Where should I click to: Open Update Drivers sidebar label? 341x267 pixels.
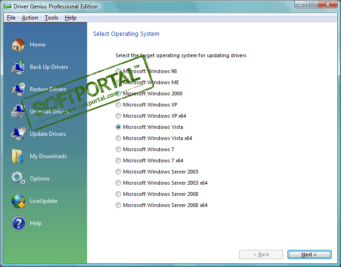coord(48,134)
